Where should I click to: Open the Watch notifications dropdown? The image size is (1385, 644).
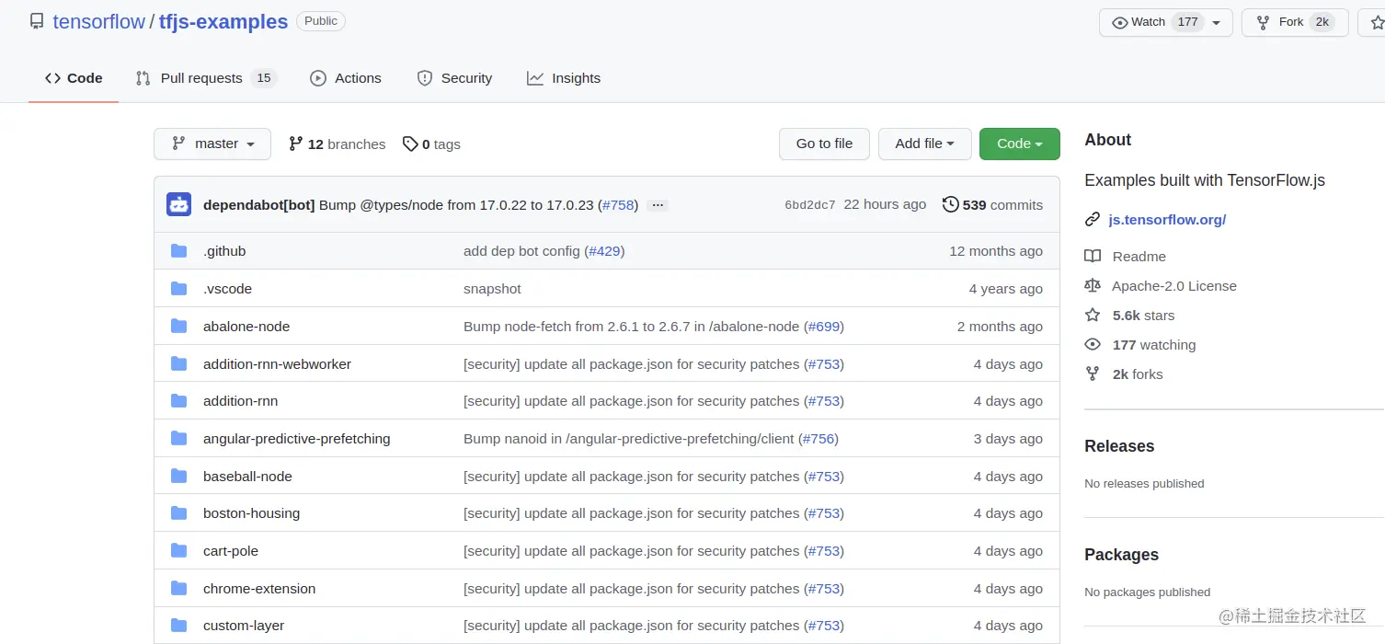coord(1165,22)
